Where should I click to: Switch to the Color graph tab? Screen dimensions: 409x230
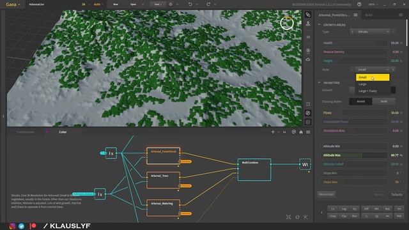coord(63,132)
